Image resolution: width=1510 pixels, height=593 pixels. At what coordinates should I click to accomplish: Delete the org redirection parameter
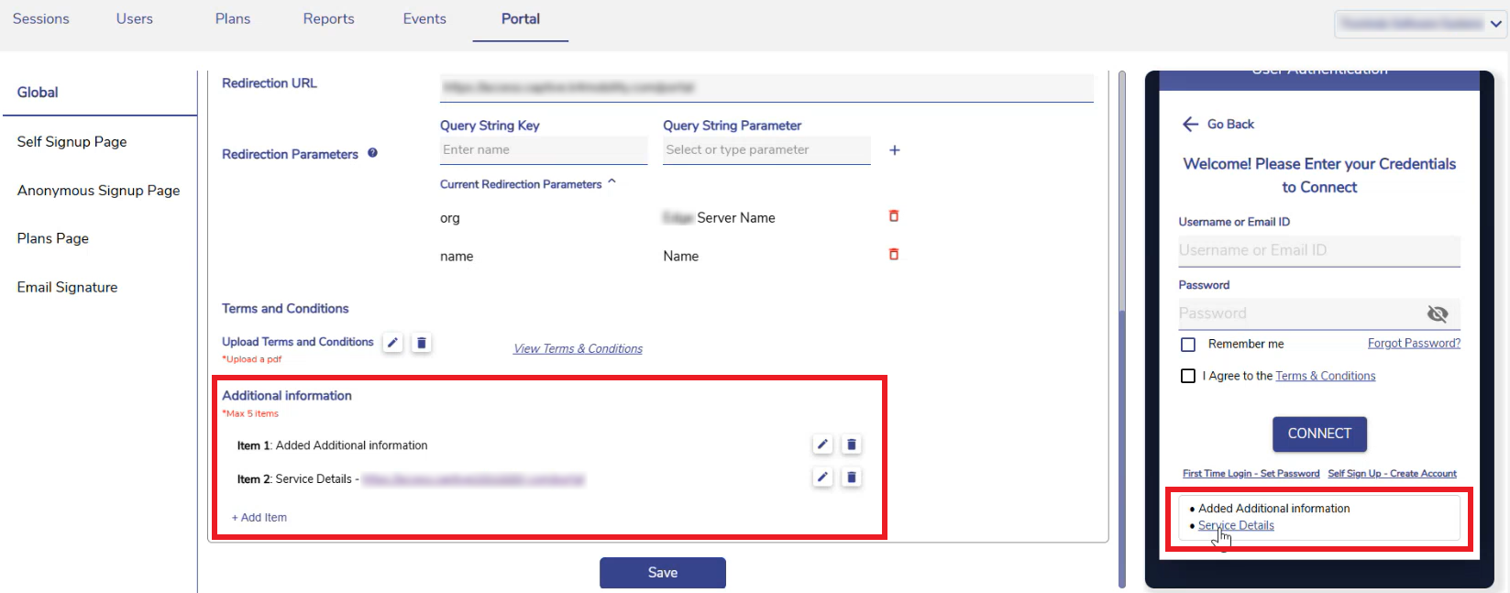coord(894,216)
